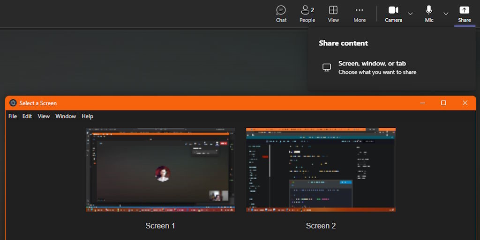Expand the Camera options dropdown arrow

(411, 14)
